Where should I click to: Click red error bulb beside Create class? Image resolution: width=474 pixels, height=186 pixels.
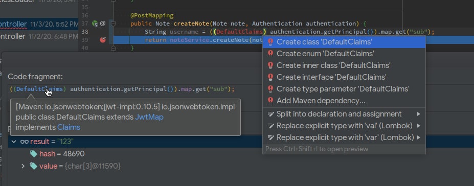pyautogui.click(x=270, y=42)
